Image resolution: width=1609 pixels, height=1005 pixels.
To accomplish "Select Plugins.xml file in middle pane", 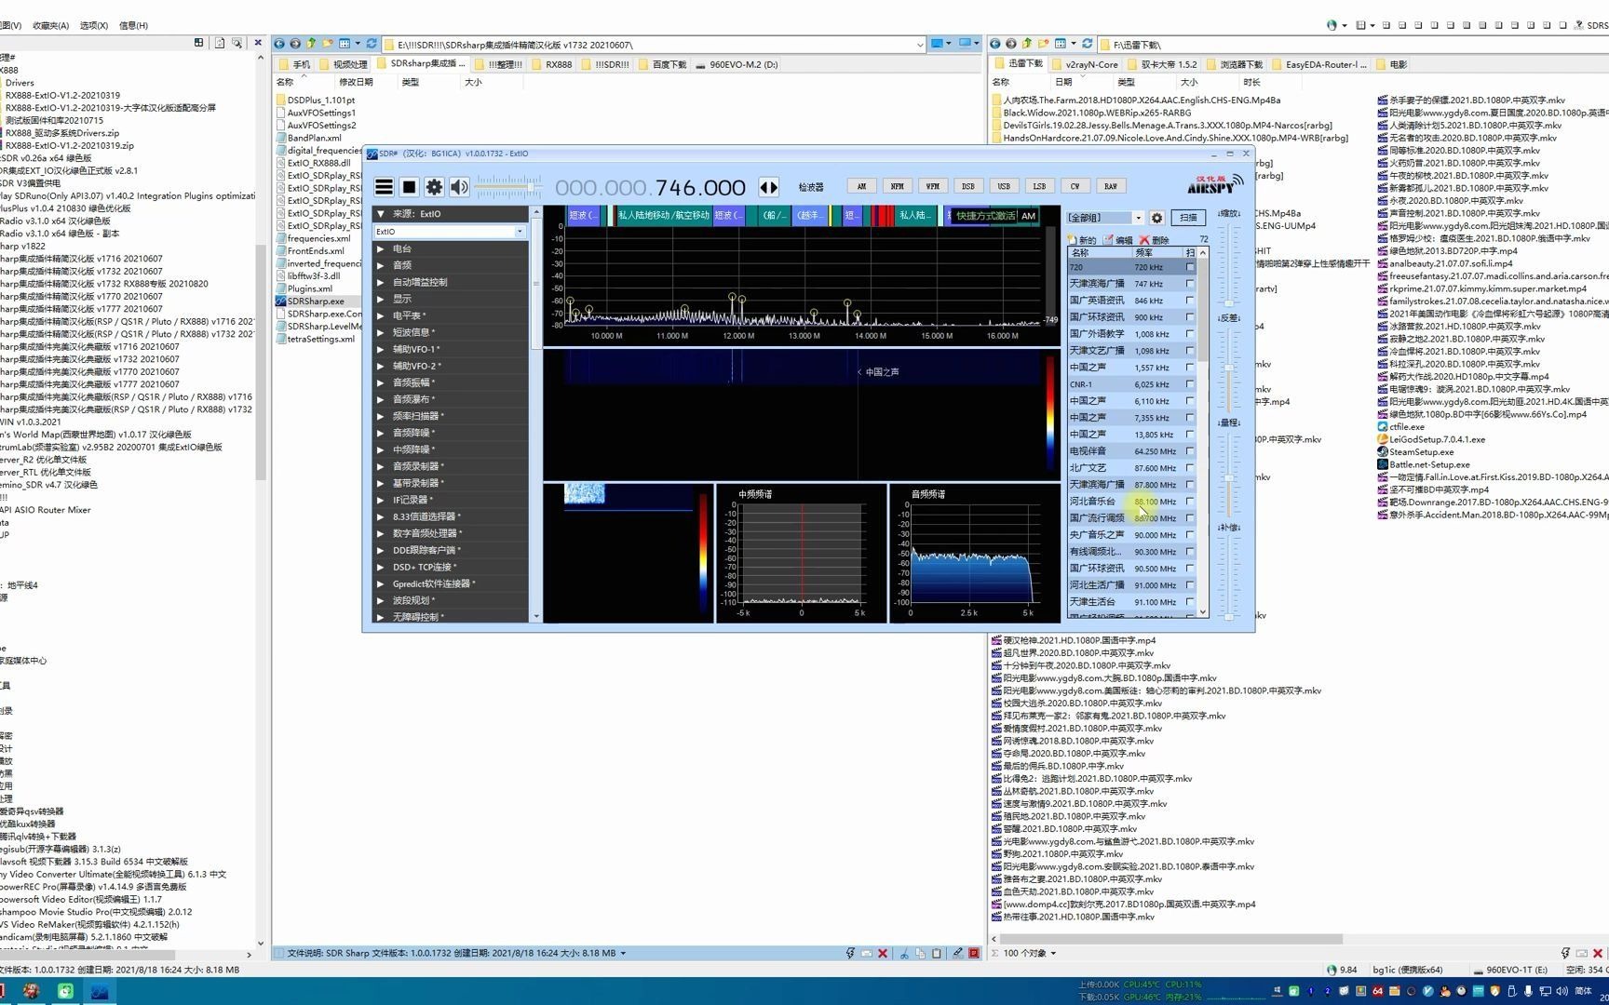I will click(x=309, y=288).
